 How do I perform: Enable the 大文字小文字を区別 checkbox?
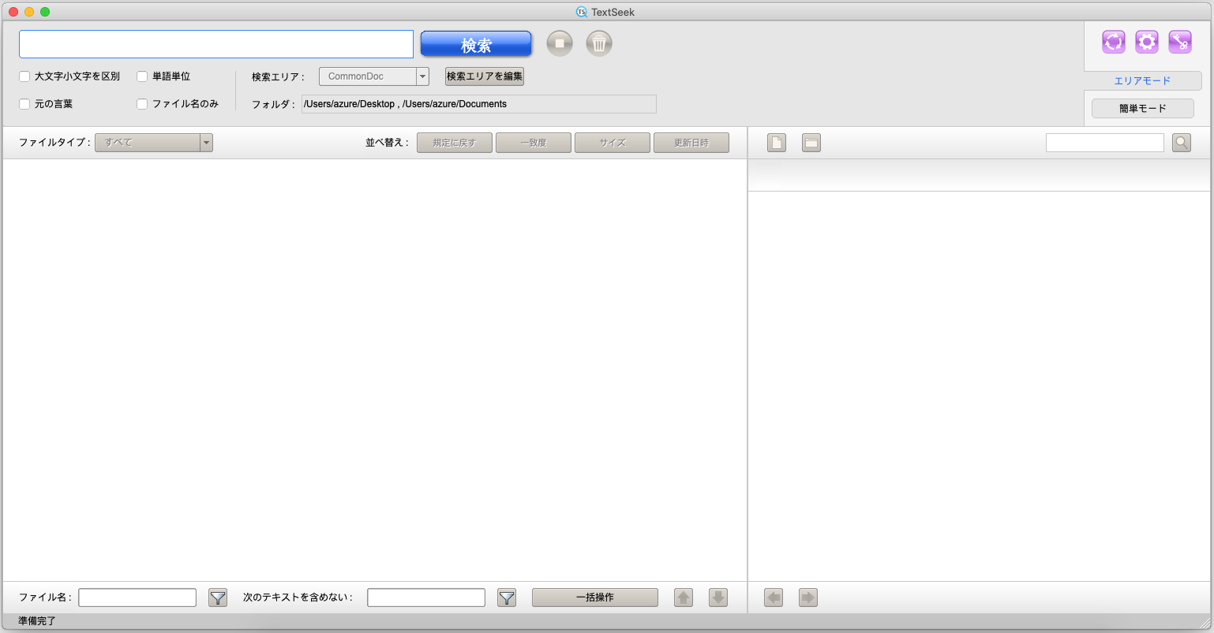tap(24, 76)
